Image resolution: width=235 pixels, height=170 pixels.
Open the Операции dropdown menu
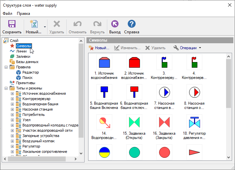click(187, 48)
